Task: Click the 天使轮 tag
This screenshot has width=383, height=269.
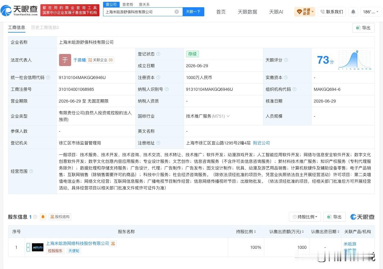Action: [74, 251]
